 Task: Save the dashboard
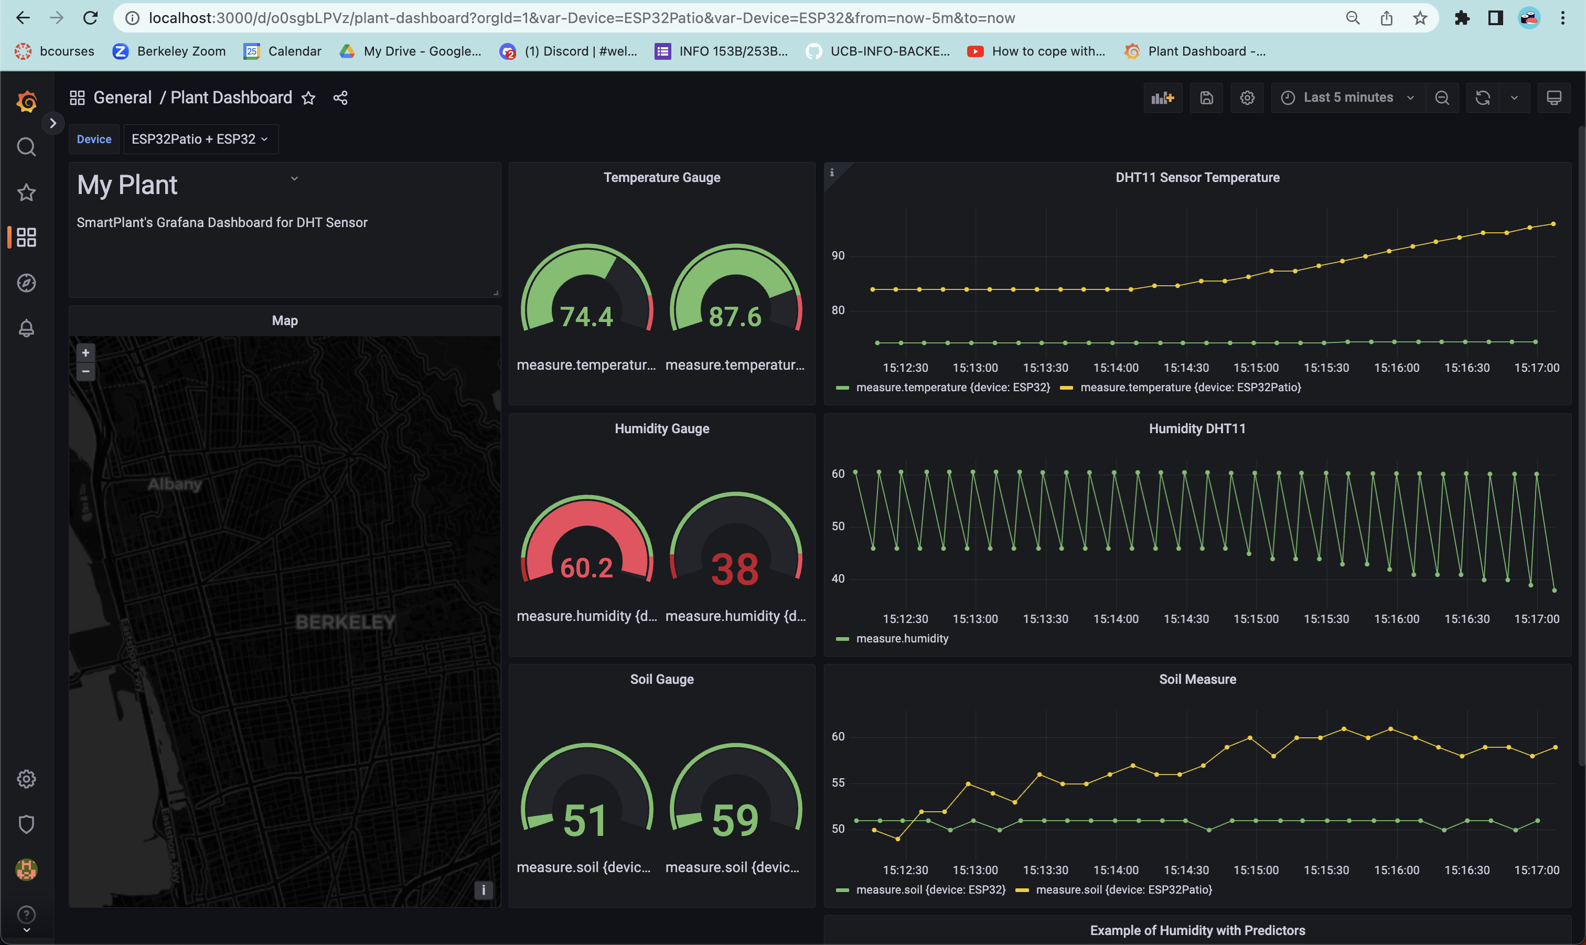[x=1206, y=98]
